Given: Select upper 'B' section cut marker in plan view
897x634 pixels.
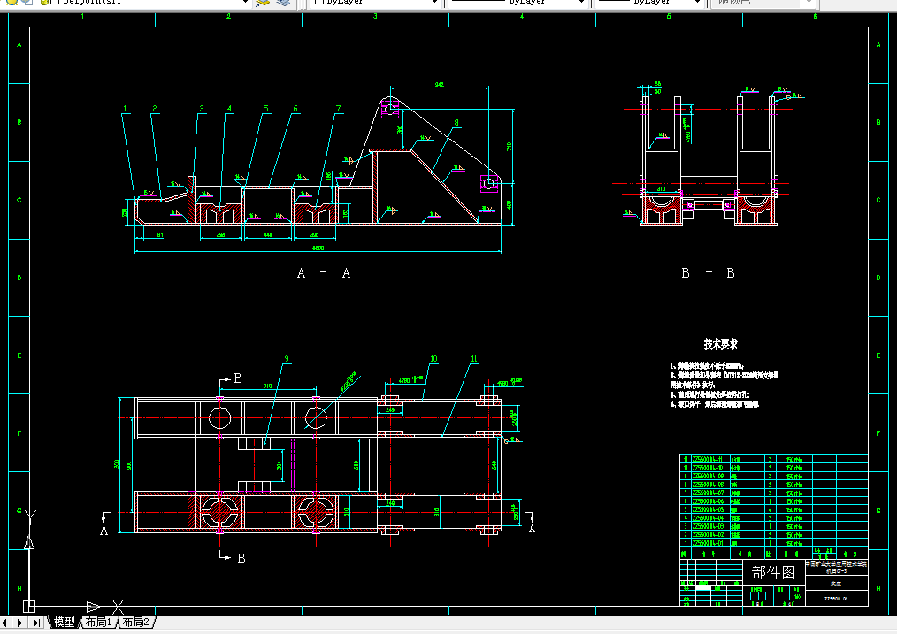Looking at the screenshot, I should tap(238, 378).
